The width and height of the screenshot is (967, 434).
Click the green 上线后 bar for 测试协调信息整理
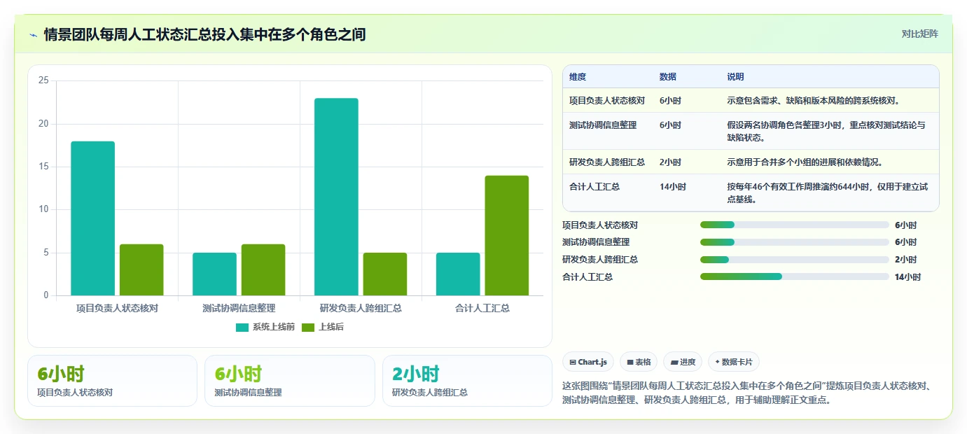(263, 269)
